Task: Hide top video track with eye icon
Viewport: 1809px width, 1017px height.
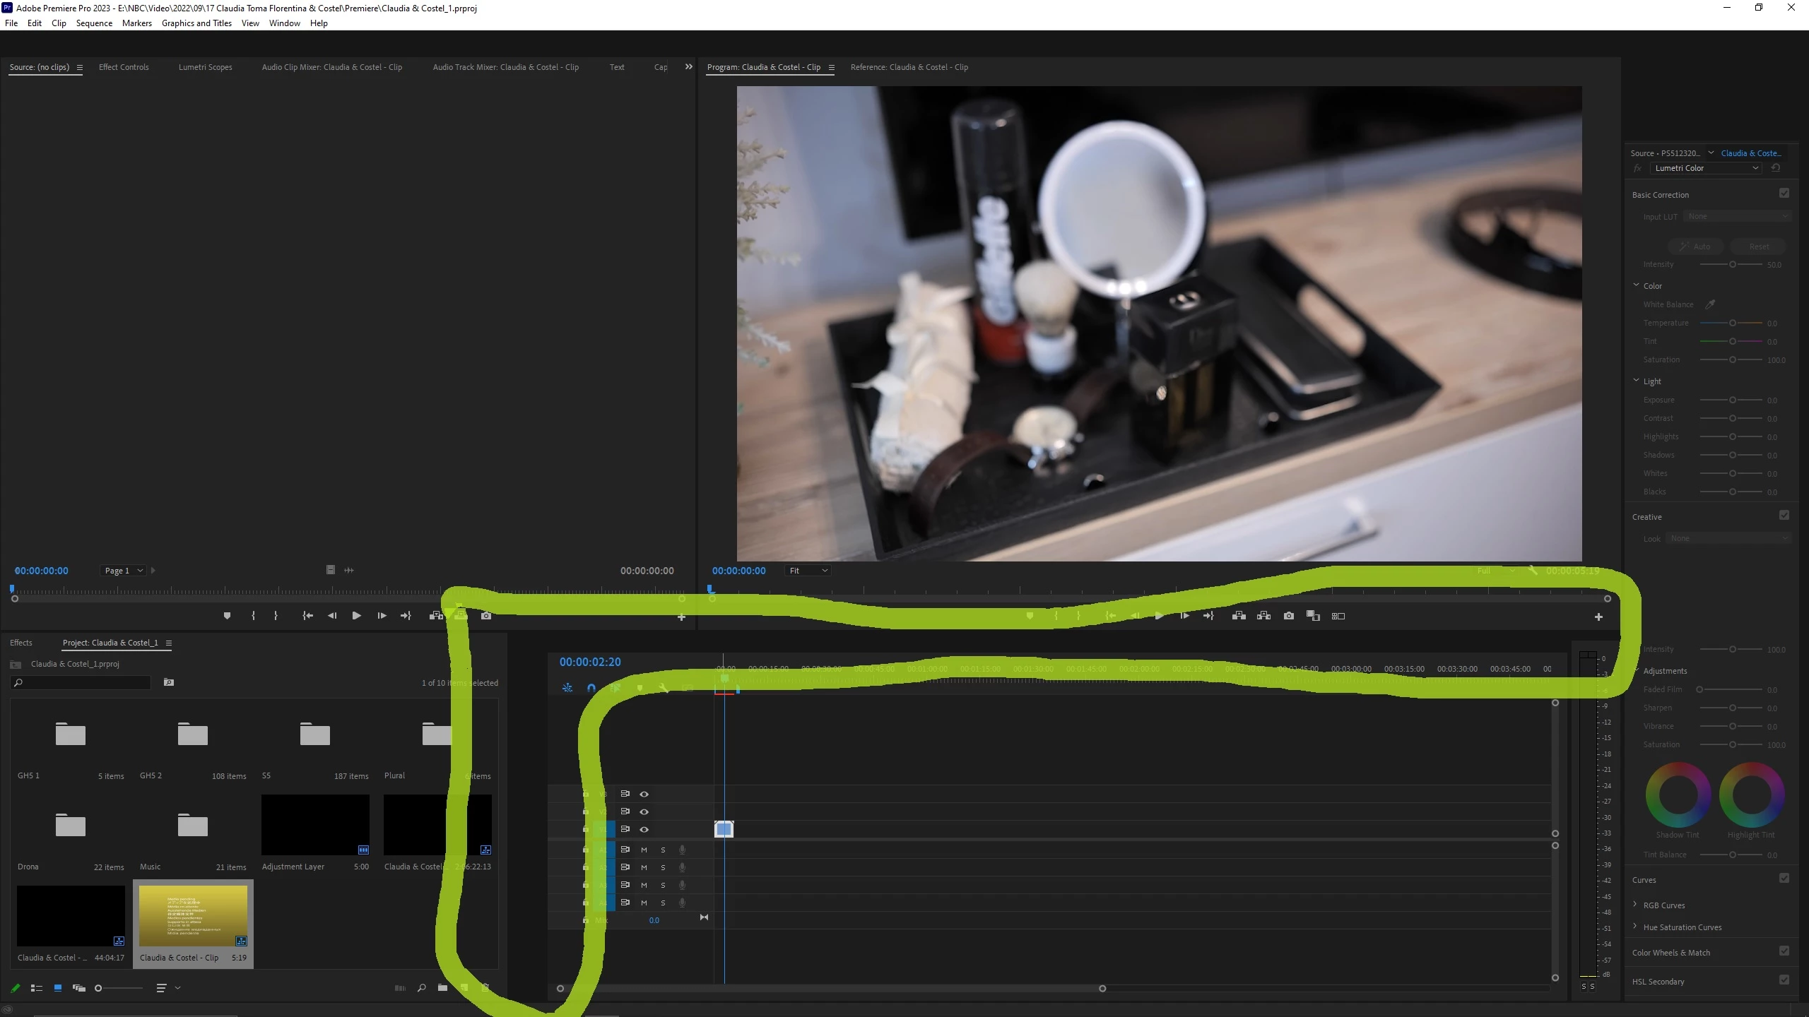Action: (644, 794)
